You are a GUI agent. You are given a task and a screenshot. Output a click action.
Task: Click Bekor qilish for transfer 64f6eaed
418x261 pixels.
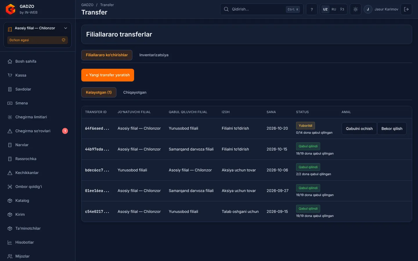click(x=392, y=128)
